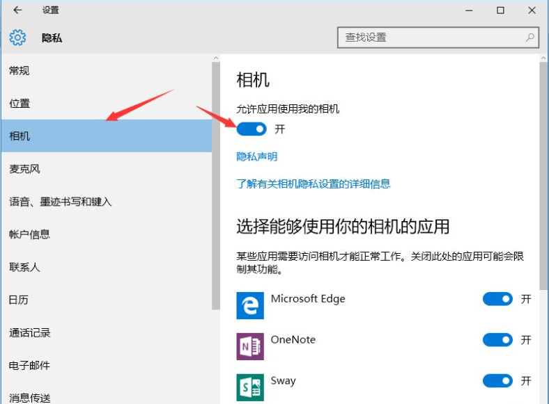Image resolution: width=549 pixels, height=404 pixels.
Task: Click the 隐私 page title
Action: pos(52,38)
